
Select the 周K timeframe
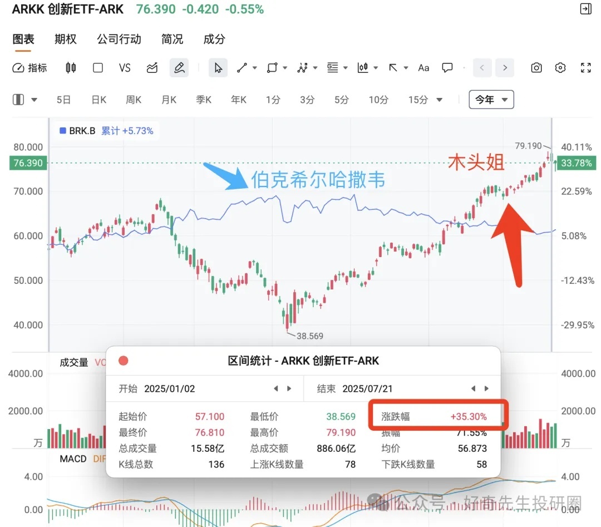click(x=134, y=100)
